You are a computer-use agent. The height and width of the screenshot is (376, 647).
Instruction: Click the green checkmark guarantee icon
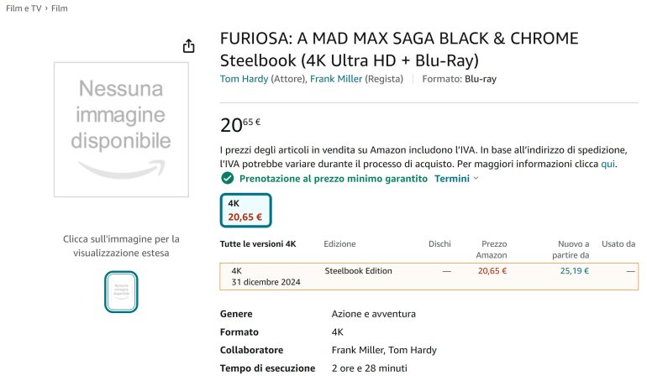pos(227,179)
